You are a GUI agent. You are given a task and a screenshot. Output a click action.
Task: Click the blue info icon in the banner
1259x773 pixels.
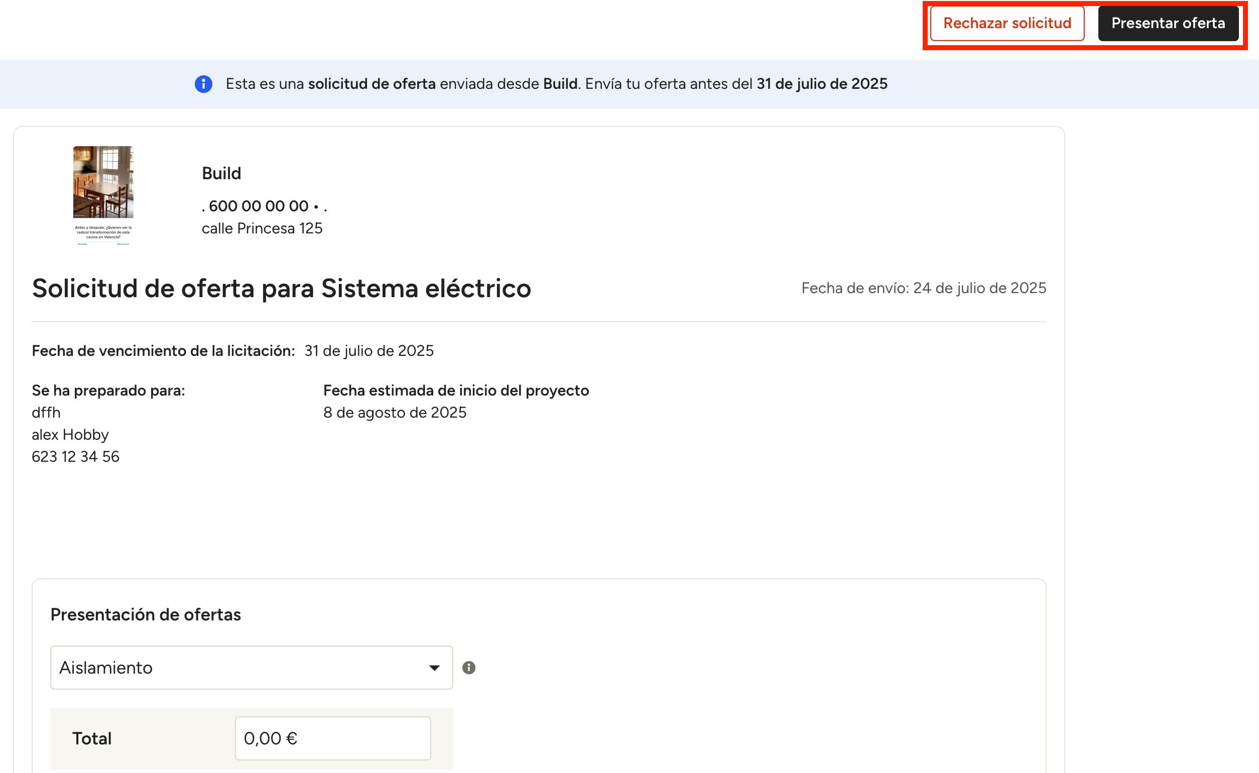(203, 84)
